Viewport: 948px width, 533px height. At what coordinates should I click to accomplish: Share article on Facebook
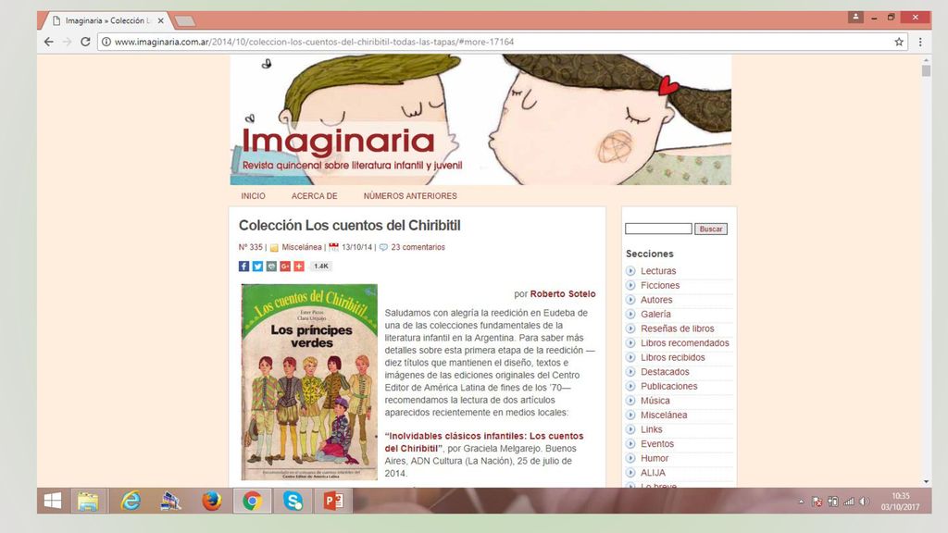click(x=243, y=266)
